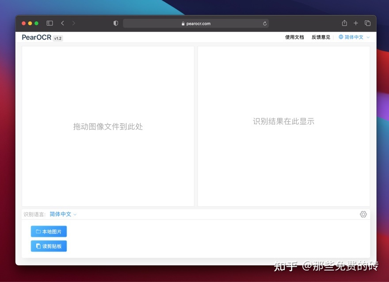Close the window with the red button
The height and width of the screenshot is (282, 389).
point(24,23)
